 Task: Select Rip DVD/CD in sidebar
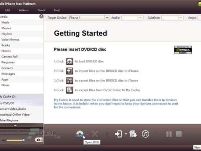click(22, 103)
